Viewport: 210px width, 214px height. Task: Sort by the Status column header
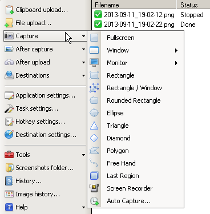[x=193, y=5]
